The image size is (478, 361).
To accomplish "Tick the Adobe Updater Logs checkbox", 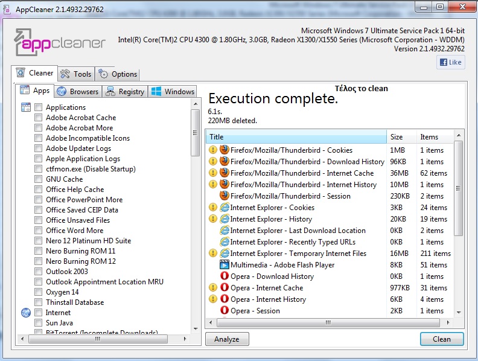I will (39, 148).
